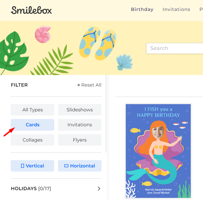Image resolution: width=203 pixels, height=200 pixels.
Task: Click into the Search field
Action: 175,48
